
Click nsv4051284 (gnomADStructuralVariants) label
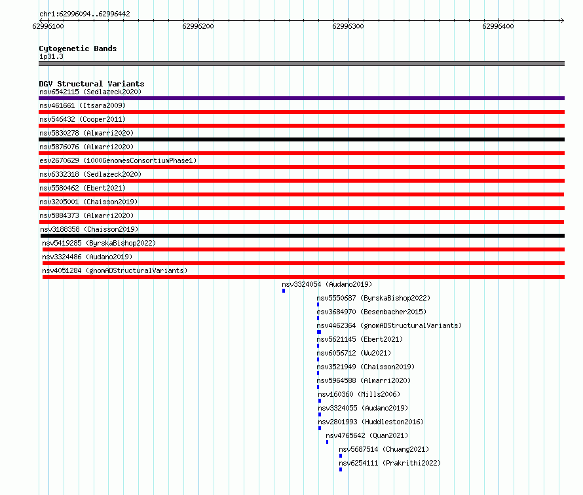(x=115, y=270)
